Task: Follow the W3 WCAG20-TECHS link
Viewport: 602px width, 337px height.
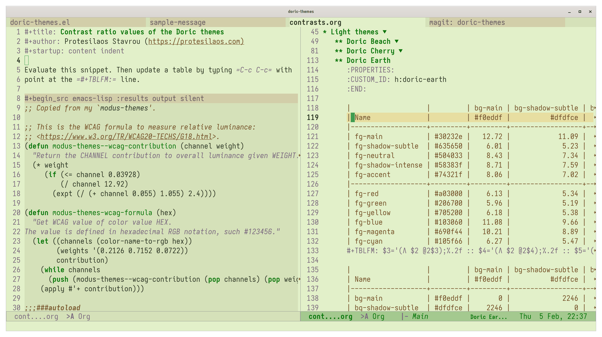Action: click(126, 137)
